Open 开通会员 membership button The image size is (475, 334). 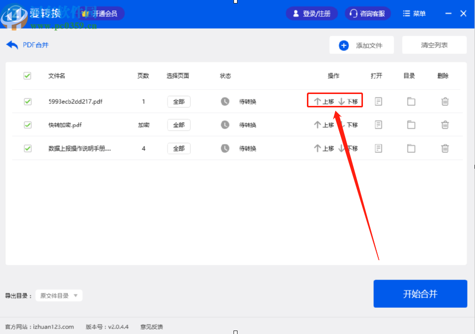tap(102, 13)
